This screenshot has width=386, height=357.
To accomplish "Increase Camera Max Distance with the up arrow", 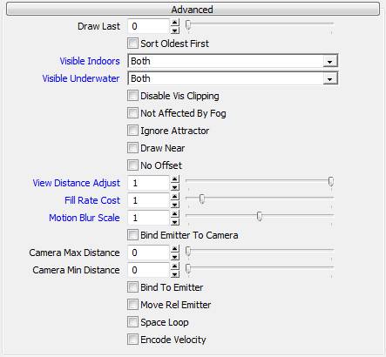I will tap(175, 249).
